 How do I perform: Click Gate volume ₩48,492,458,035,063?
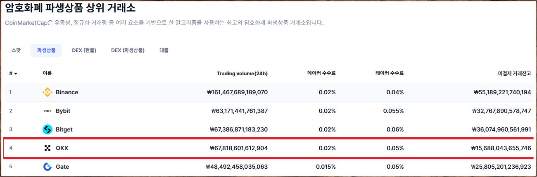point(237,167)
